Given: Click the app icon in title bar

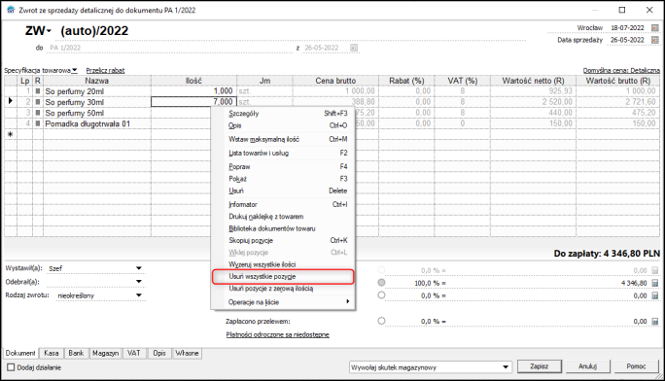Looking at the screenshot, I should click(x=11, y=10).
